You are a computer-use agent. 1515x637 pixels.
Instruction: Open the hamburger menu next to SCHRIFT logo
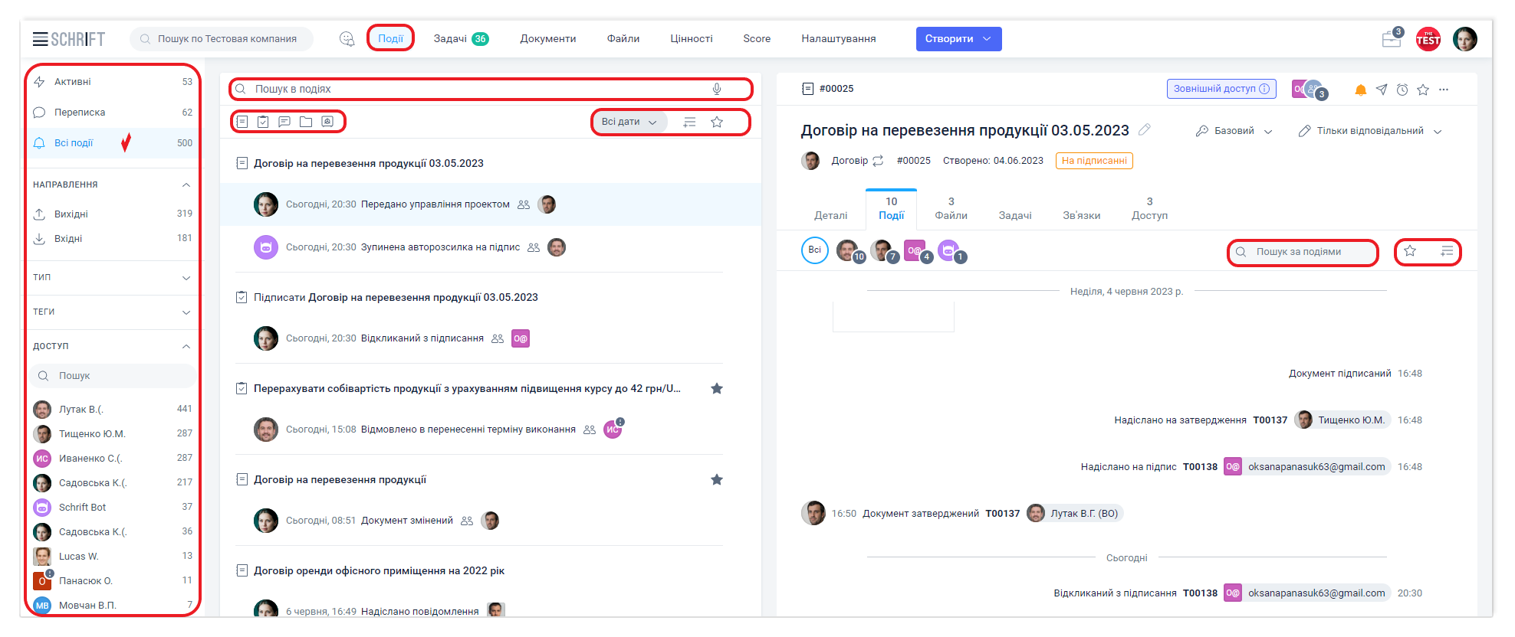tap(40, 39)
